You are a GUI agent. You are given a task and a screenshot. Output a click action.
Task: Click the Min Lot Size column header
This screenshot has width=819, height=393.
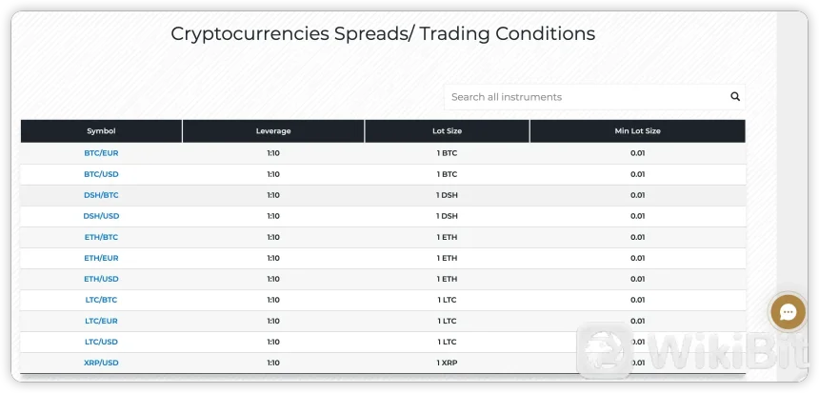click(637, 131)
